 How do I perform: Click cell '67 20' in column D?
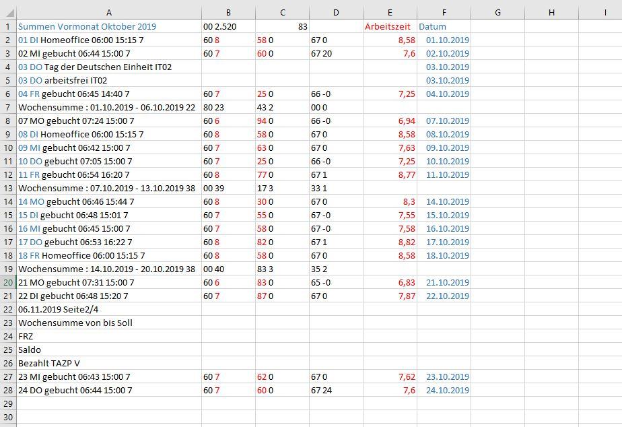tap(336, 54)
